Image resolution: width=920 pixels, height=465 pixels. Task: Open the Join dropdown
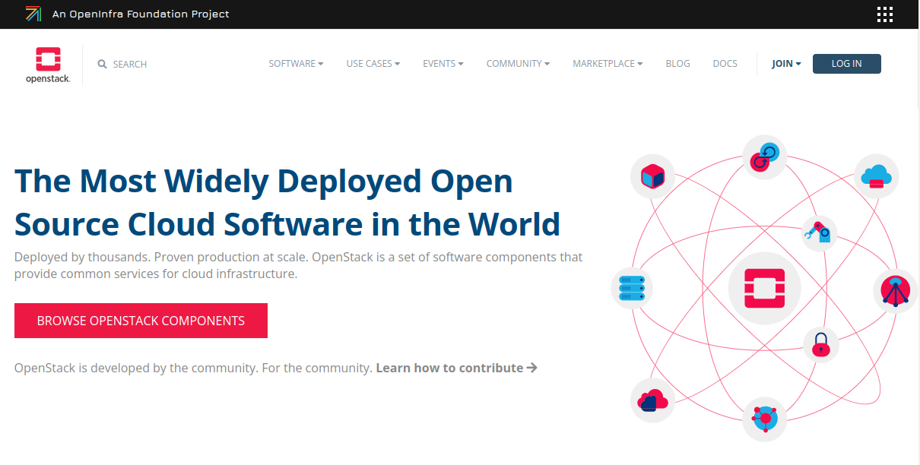(x=786, y=64)
